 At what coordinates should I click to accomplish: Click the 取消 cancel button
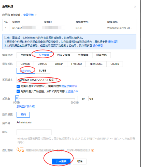(x=80, y=161)
